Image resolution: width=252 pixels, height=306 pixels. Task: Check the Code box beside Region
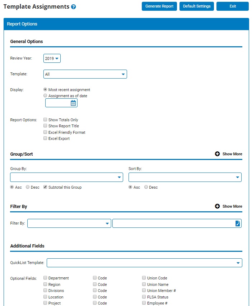tap(95, 284)
